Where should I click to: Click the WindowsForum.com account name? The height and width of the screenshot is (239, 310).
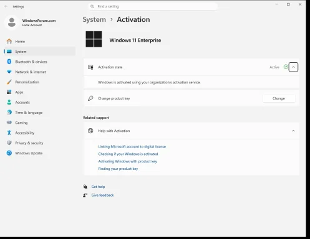coord(39,21)
